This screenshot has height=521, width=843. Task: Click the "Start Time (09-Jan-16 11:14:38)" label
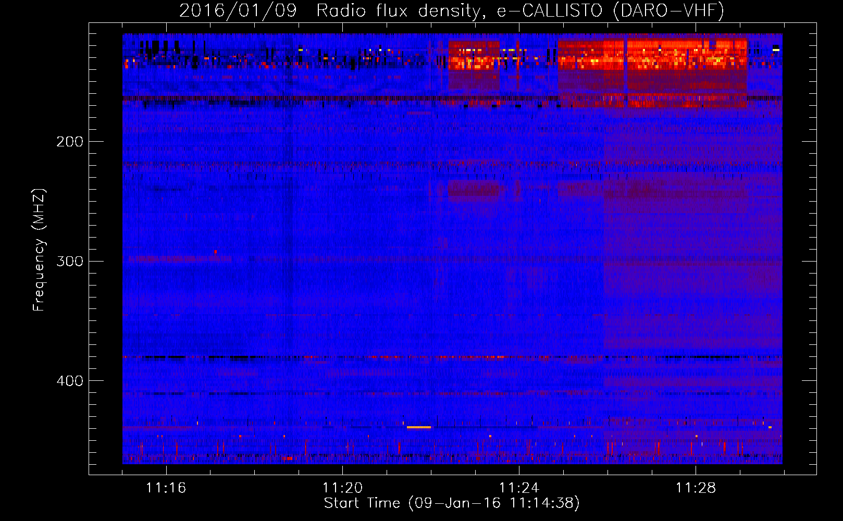click(x=452, y=503)
